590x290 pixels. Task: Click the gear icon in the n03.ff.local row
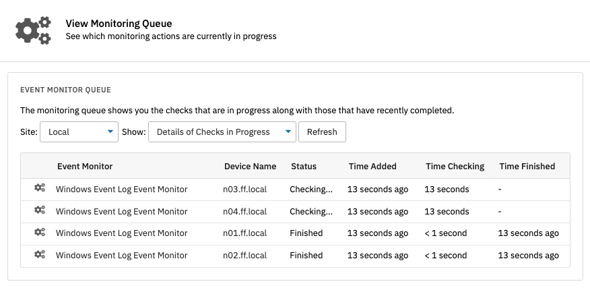click(40, 189)
